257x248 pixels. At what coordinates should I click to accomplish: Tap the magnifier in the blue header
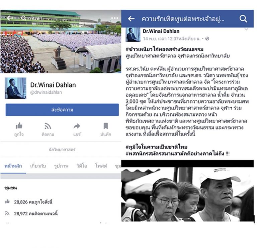pyautogui.click(x=243, y=19)
